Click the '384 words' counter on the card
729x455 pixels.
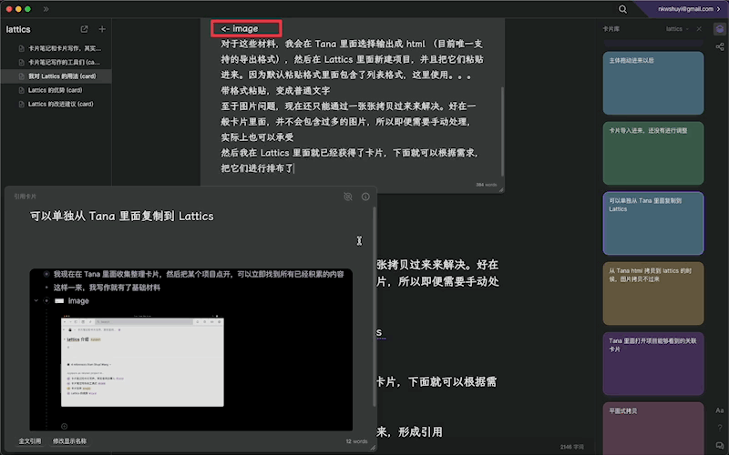tap(487, 185)
